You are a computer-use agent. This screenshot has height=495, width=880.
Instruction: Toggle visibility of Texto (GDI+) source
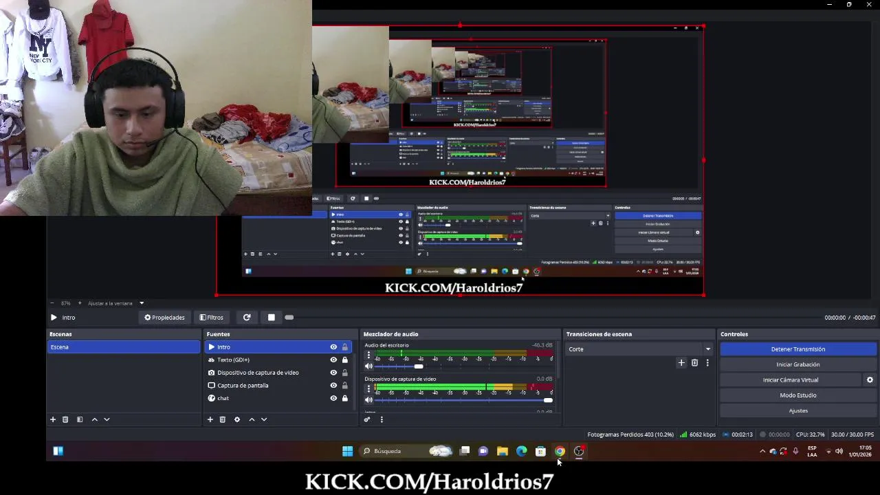(x=333, y=360)
